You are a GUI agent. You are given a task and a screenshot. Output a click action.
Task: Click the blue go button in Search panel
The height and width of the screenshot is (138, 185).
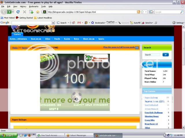coord(166,55)
